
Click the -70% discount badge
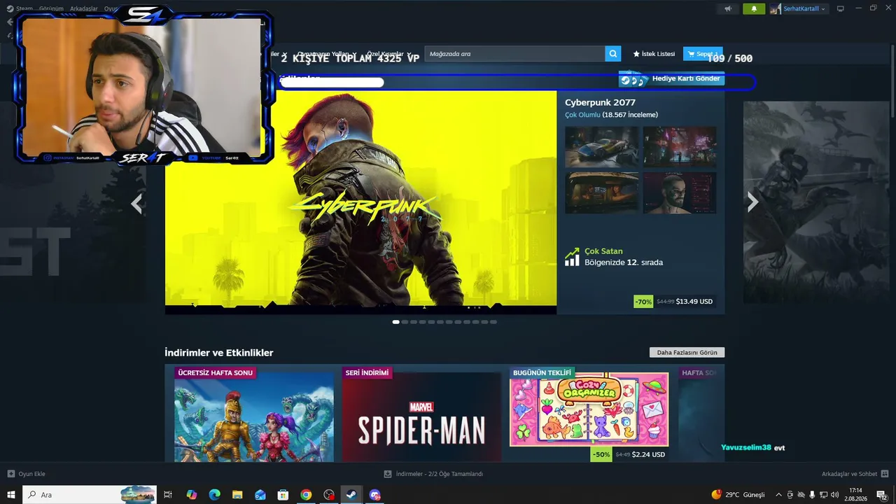(x=643, y=302)
